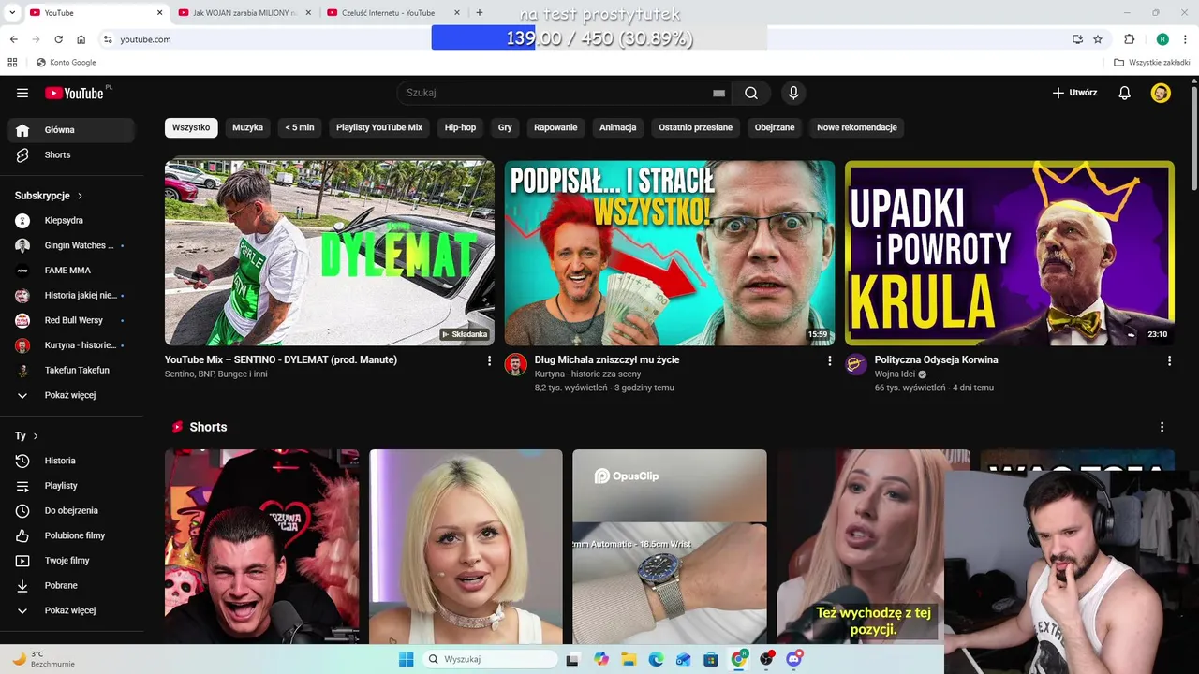Expand the Ty section header

pyautogui.click(x=26, y=436)
